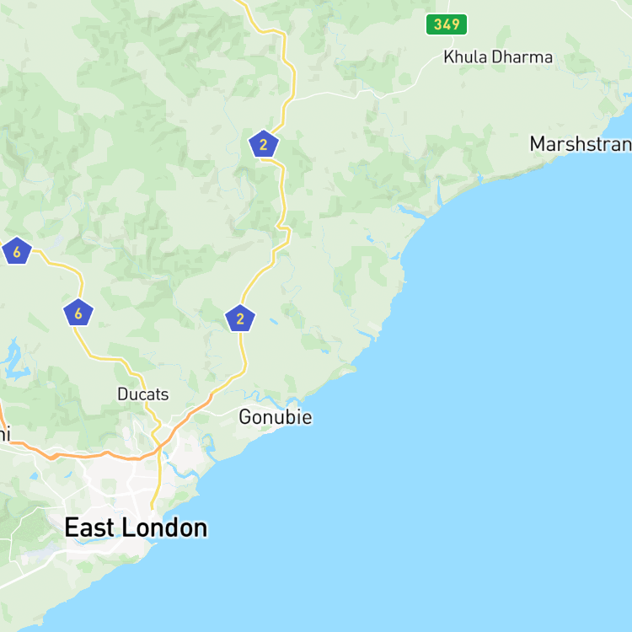This screenshot has height=632, width=632.
Task: Click the orange highway west of East London
Action: click(81, 456)
